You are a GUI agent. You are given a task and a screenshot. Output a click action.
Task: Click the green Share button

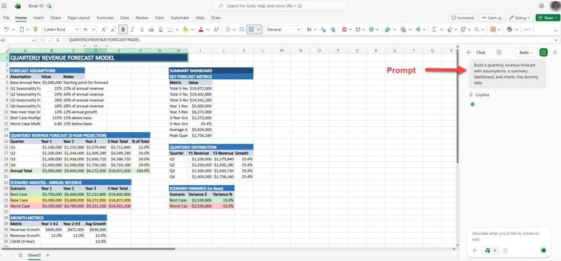pos(548,18)
